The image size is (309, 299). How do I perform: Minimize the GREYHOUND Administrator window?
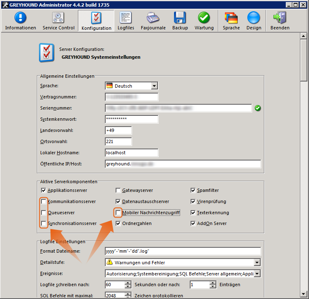[289, 5]
